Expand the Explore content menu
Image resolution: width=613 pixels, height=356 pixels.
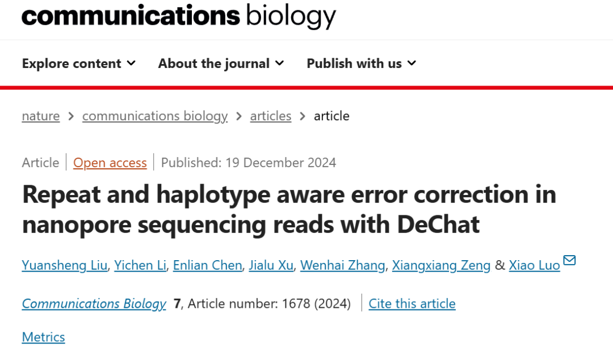click(x=79, y=63)
